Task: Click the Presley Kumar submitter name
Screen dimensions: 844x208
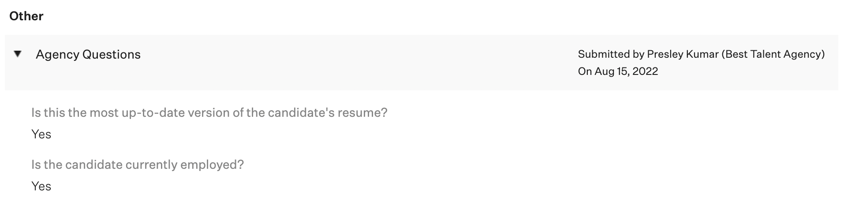Action: 682,54
